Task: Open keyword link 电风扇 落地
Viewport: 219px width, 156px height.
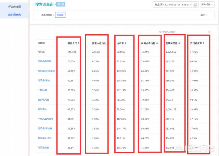Action: pyautogui.click(x=44, y=80)
